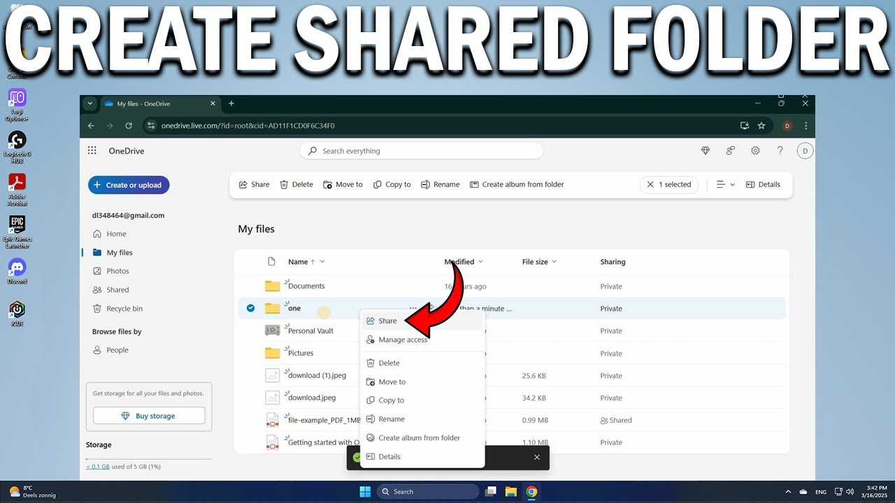
Task: Choose Share in the context menu
Action: [x=422, y=321]
